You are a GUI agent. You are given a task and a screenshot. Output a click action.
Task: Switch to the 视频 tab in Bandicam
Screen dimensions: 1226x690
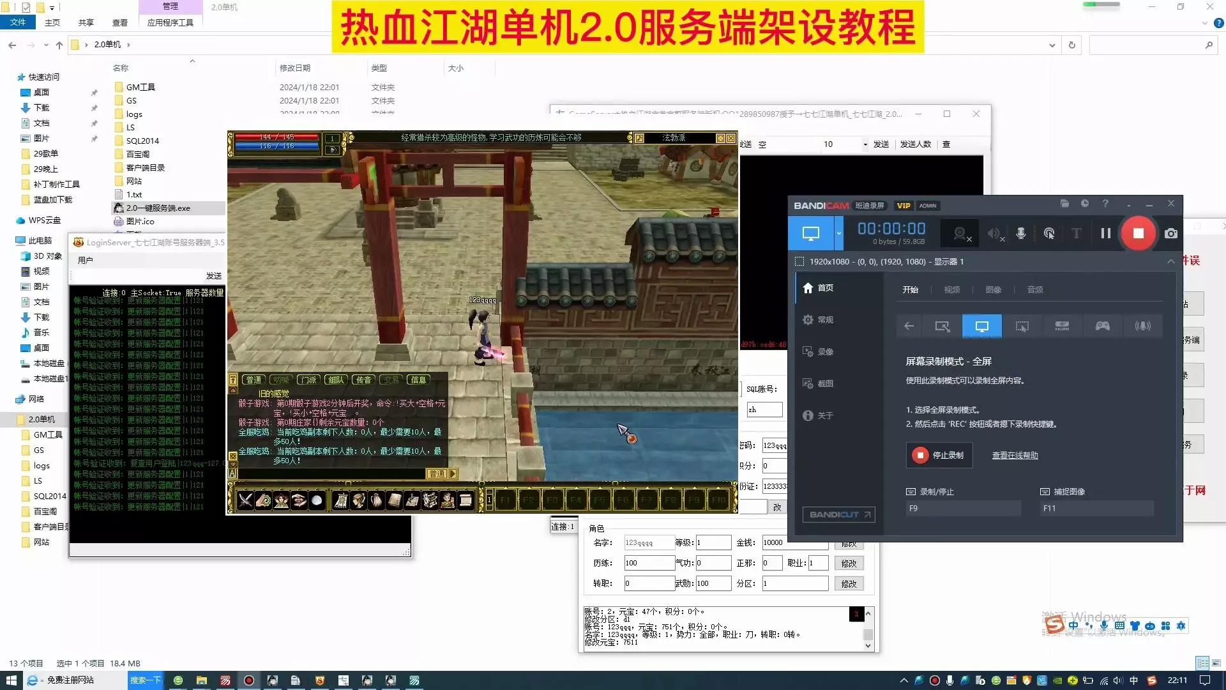(951, 289)
